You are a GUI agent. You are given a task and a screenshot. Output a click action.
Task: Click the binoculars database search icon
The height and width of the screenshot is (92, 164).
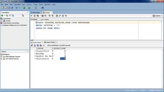point(43,8)
